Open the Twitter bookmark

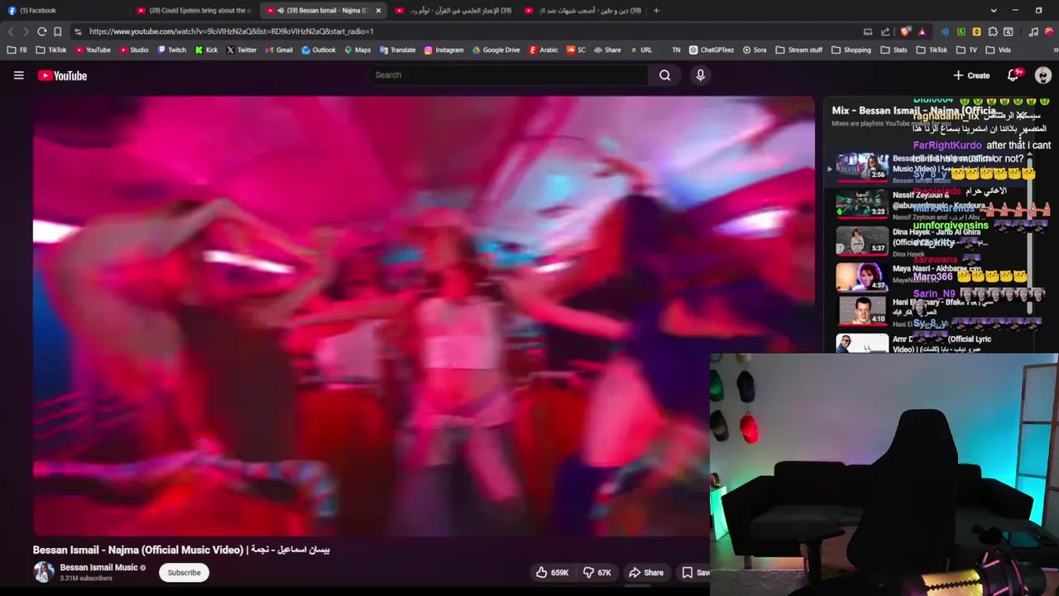pyautogui.click(x=242, y=50)
